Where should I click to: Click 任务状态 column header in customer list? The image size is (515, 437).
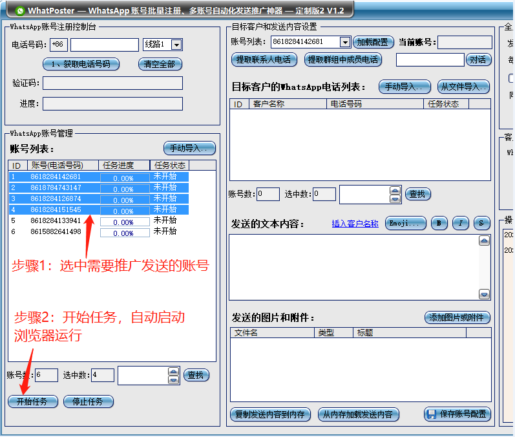pos(446,104)
